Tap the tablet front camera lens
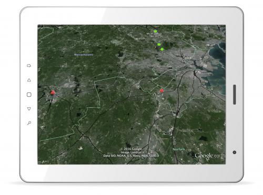The width and height of the screenshot is (263, 195). (235, 152)
